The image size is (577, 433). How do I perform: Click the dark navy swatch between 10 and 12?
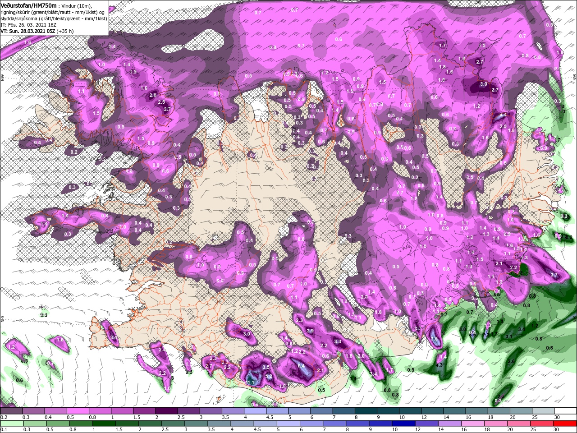click(x=403, y=423)
